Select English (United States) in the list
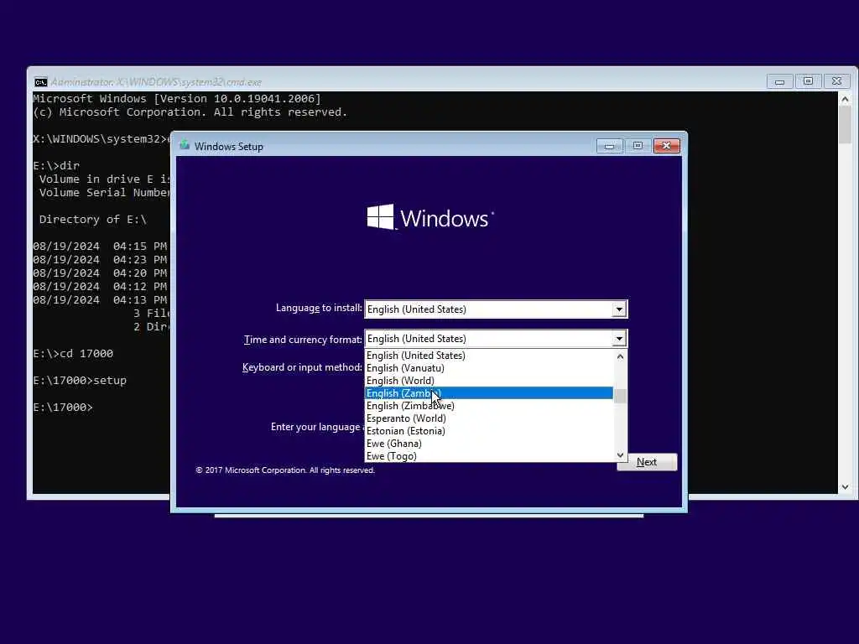The width and height of the screenshot is (859, 644). 489,356
